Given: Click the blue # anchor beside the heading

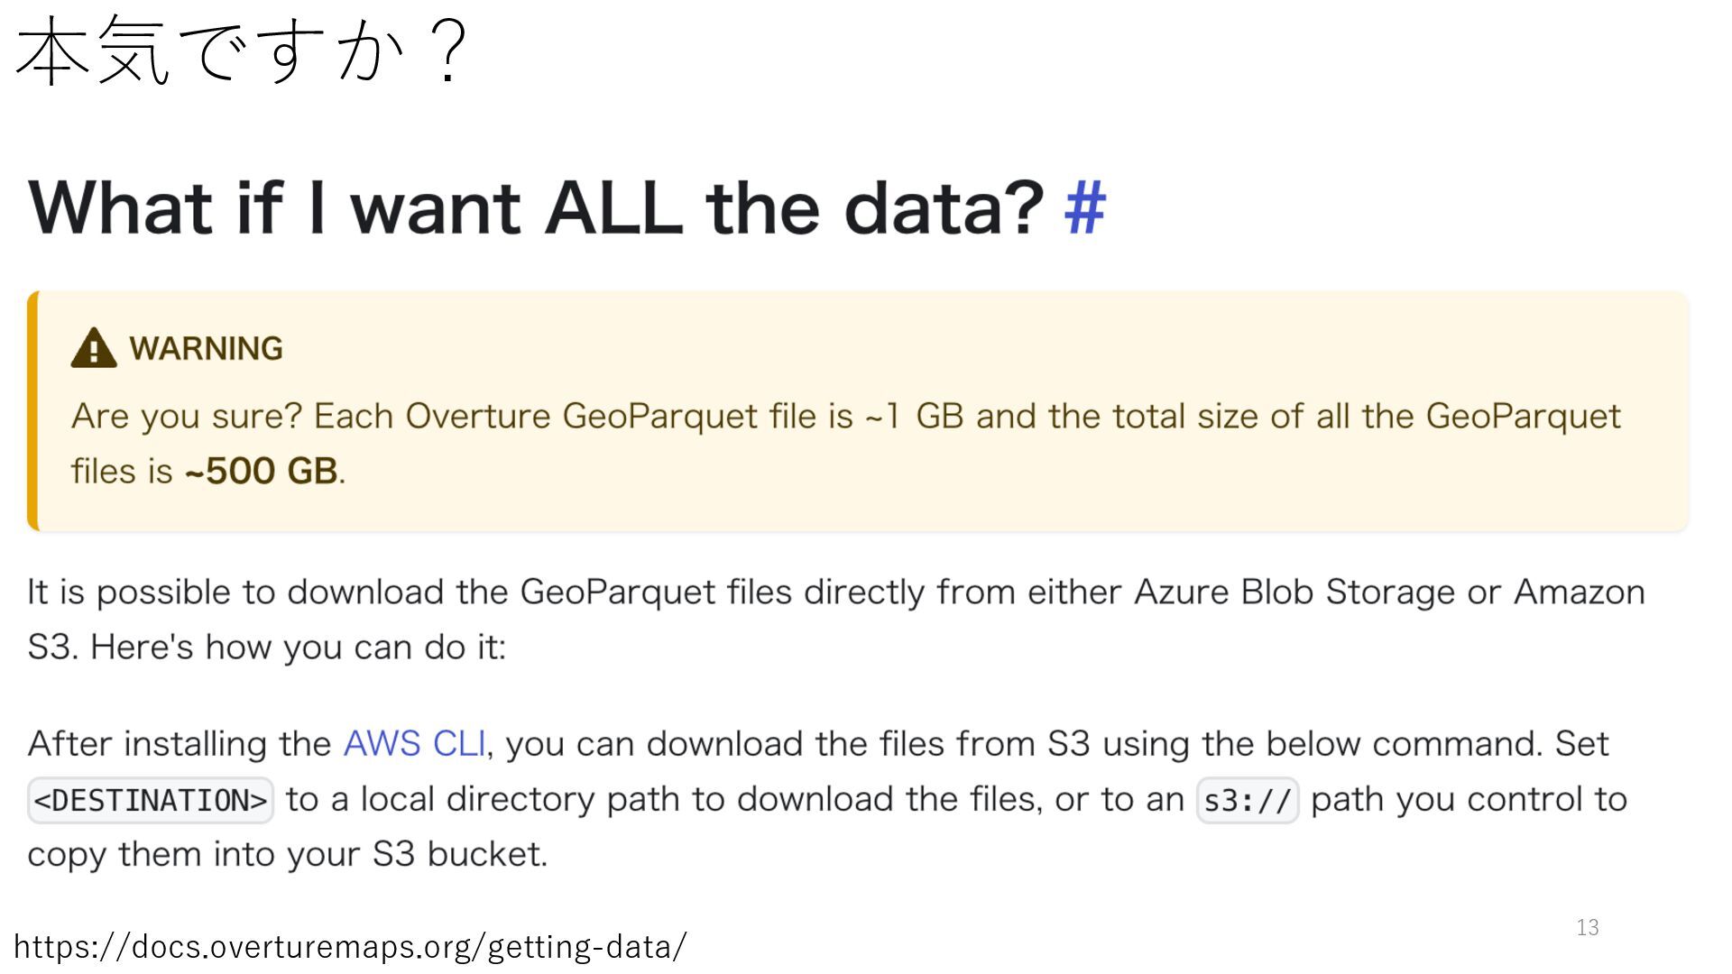Looking at the screenshot, I should [x=1084, y=208].
